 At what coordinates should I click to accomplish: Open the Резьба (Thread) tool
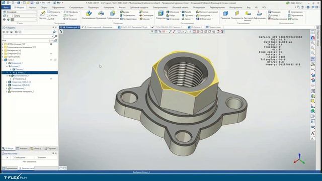187,12
